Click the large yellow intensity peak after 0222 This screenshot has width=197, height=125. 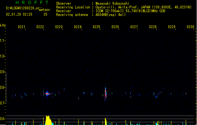click(x=48, y=120)
